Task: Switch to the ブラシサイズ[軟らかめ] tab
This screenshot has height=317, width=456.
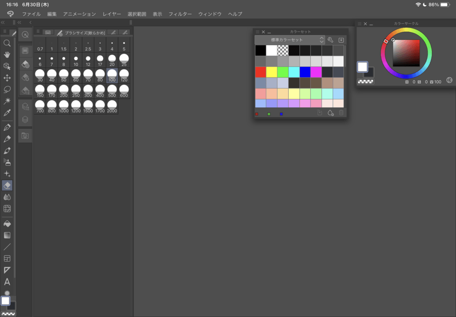Action: tap(81, 33)
